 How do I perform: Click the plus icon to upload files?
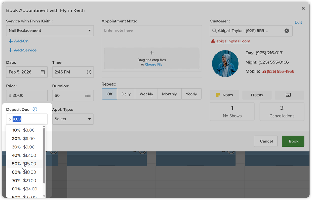click(152, 53)
